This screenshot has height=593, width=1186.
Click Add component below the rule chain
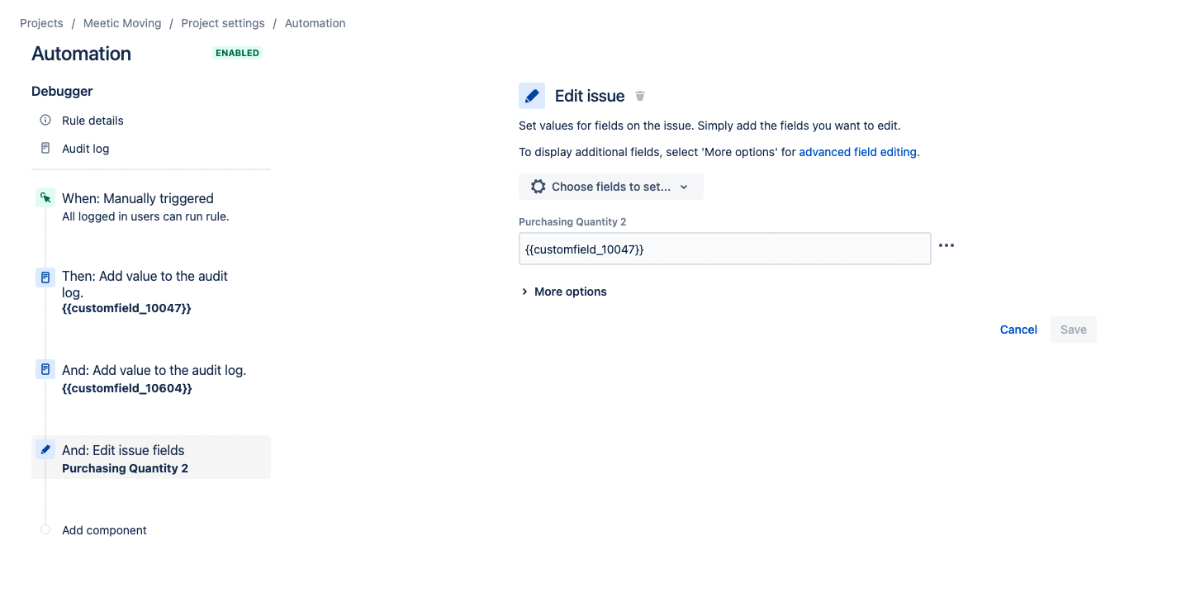click(104, 529)
